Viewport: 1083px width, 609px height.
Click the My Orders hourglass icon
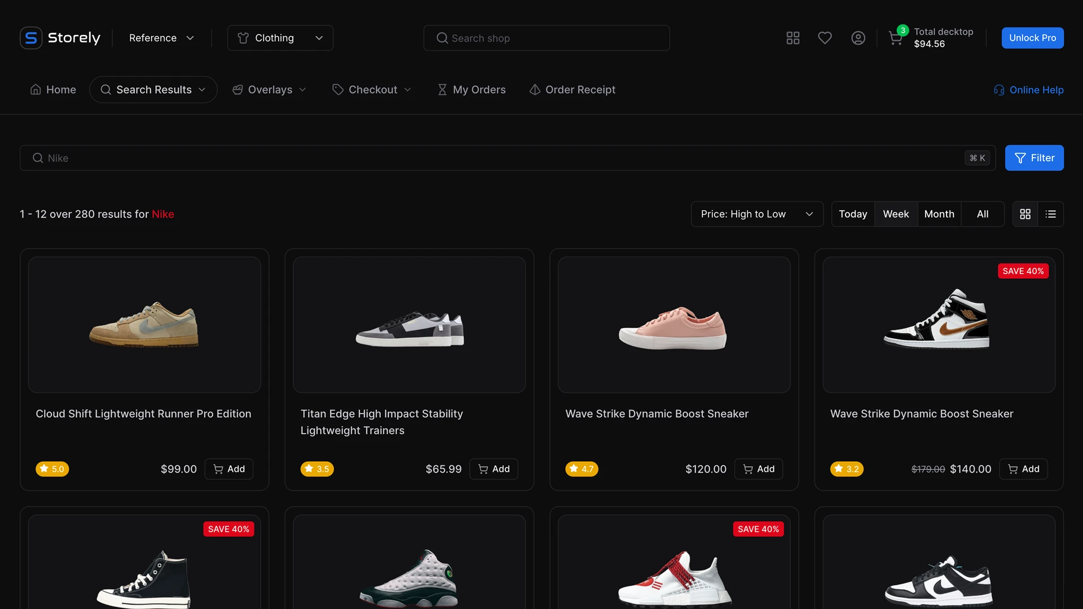coord(442,90)
